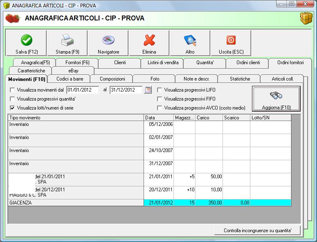Click the 10,00 carico cell
This screenshot has height=242, width=317.
click(x=209, y=193)
